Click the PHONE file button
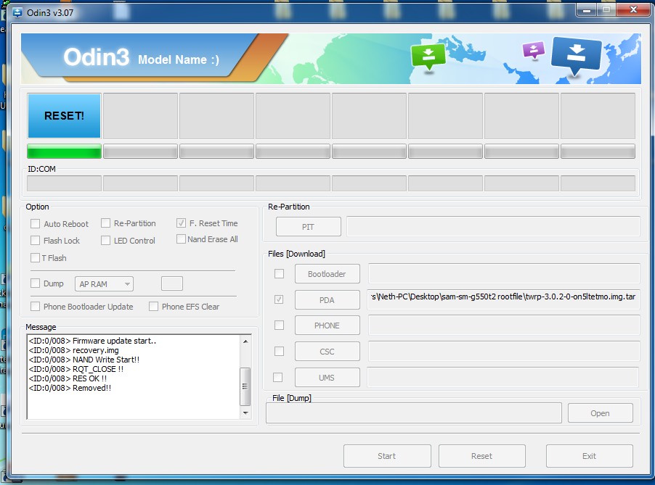Screen dimensions: 655x485 coord(327,326)
